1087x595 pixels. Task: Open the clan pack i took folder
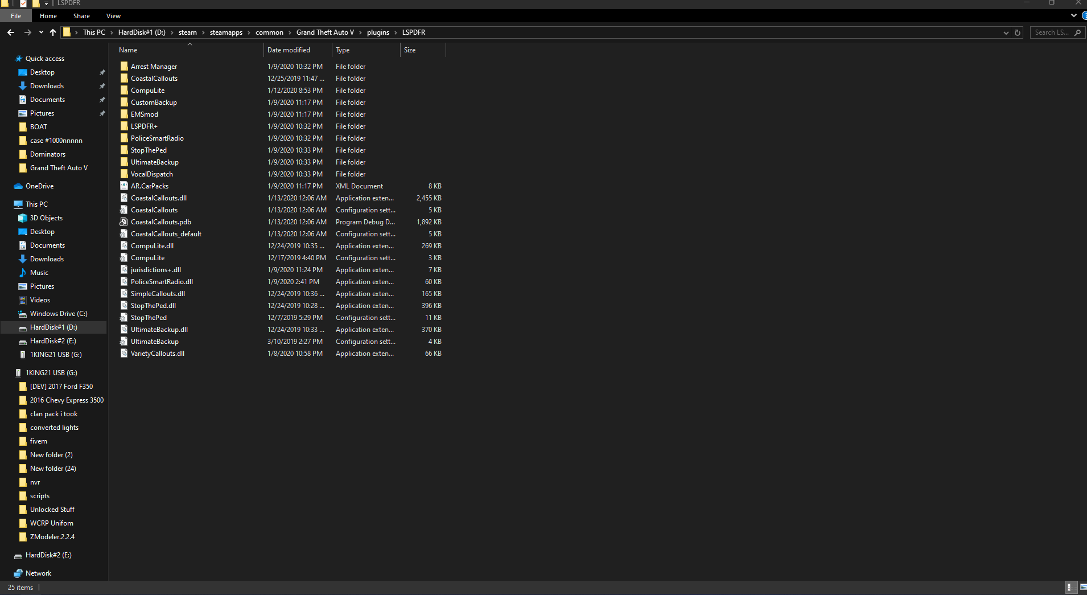click(53, 414)
